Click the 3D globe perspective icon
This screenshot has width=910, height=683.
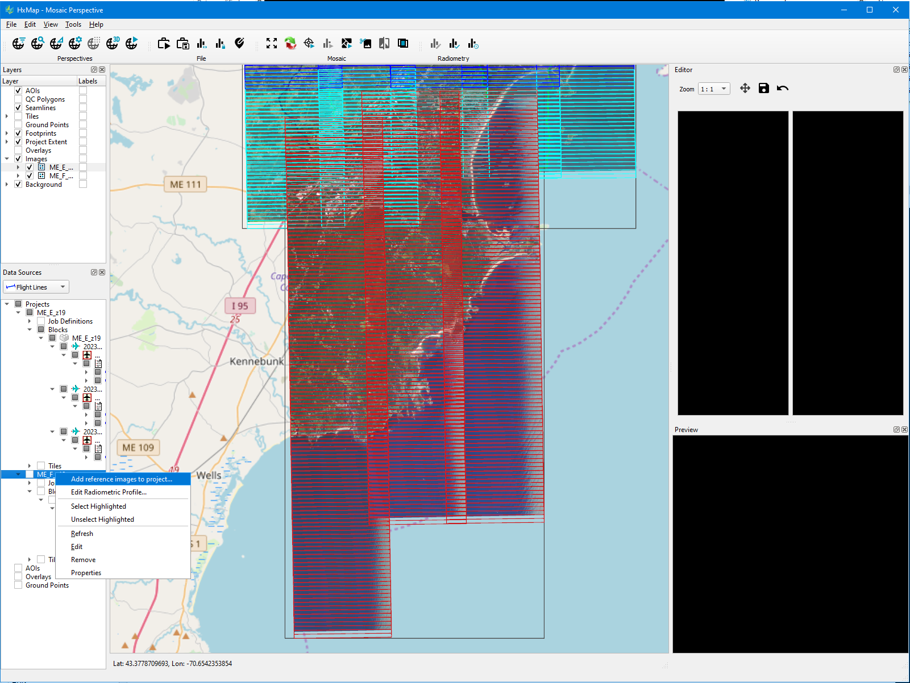pos(113,44)
